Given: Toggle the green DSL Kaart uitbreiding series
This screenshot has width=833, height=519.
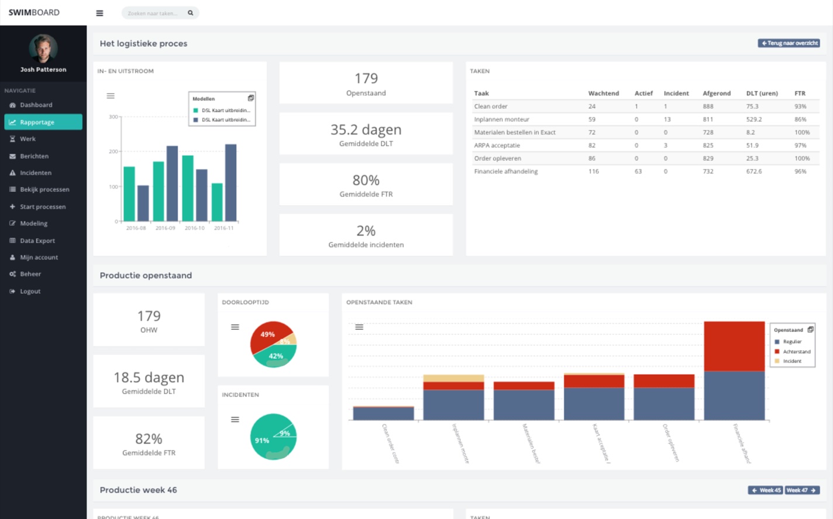Looking at the screenshot, I should (222, 110).
